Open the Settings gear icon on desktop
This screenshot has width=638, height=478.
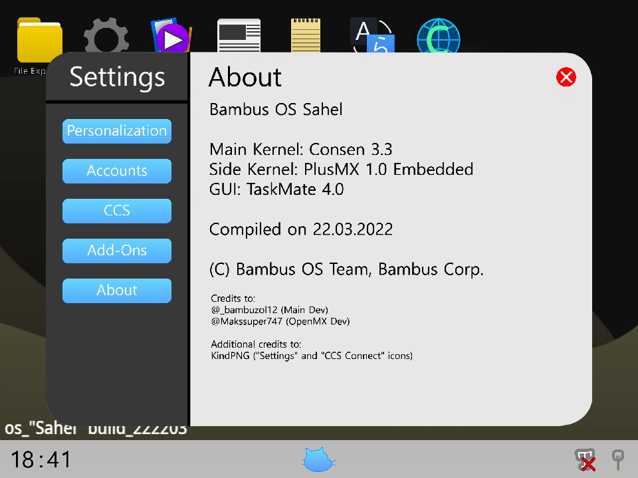106,37
